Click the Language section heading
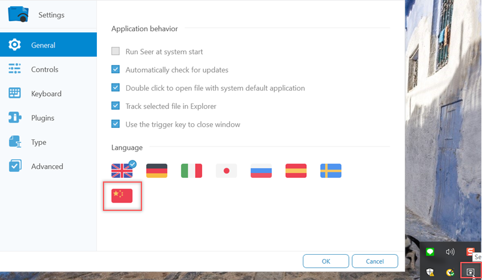 127,148
